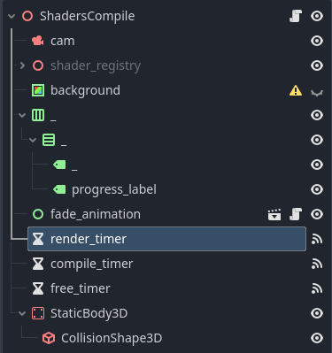The image size is (332, 353).
Task: Collapse the ShadersCompile root node
Action: point(12,16)
